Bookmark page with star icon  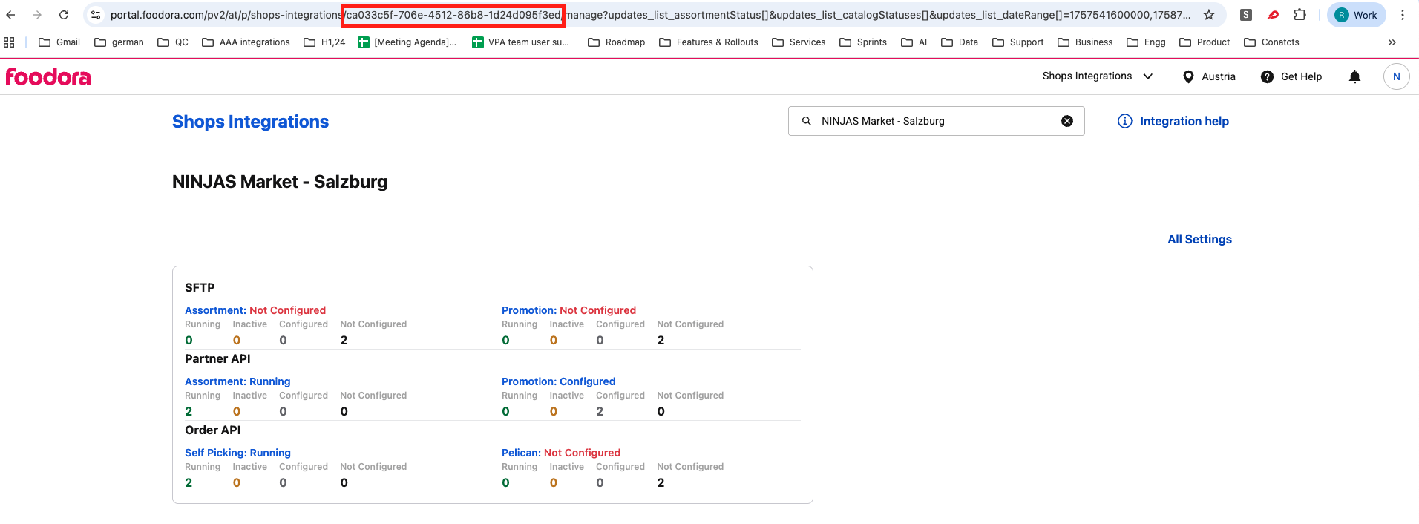click(1209, 15)
